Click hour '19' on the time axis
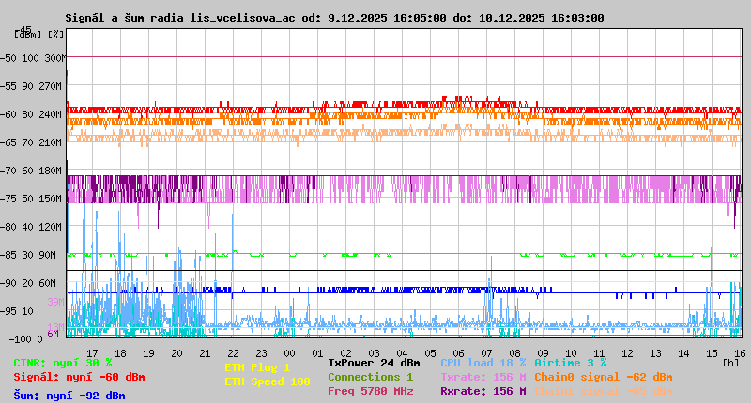The height and width of the screenshot is (403, 751). click(x=148, y=353)
